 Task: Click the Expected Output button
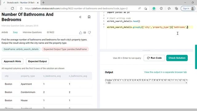tap(38, 61)
